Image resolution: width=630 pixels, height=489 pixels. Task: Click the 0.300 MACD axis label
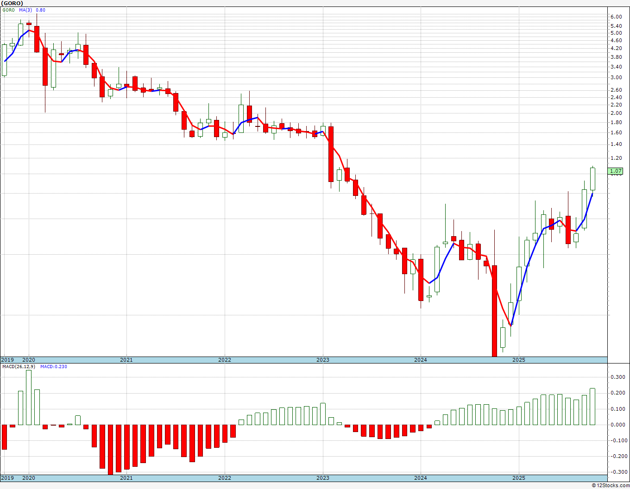(x=617, y=377)
